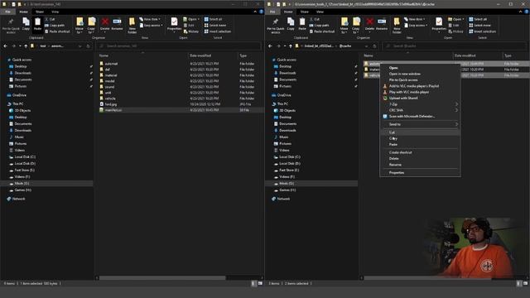Click Cut in the left window ribbon
The width and height of the screenshot is (530, 298).
point(50,19)
